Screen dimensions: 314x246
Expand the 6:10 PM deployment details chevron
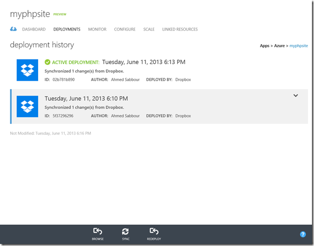[x=296, y=96]
